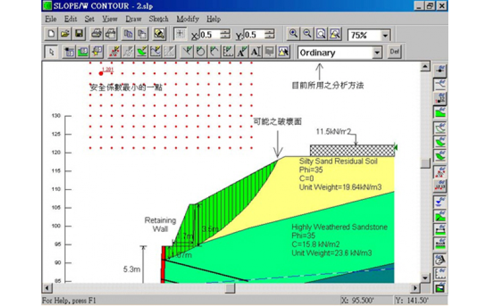This screenshot has width=490, height=306.
Task: Click the '11.5kN/m2' surcharge label
Action: tap(333, 132)
